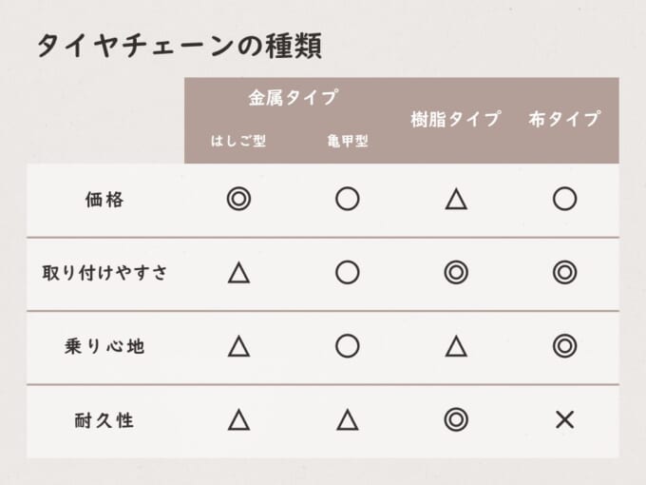Click the 金属タイプ column header
This screenshot has height=485, width=646.
coord(294,97)
